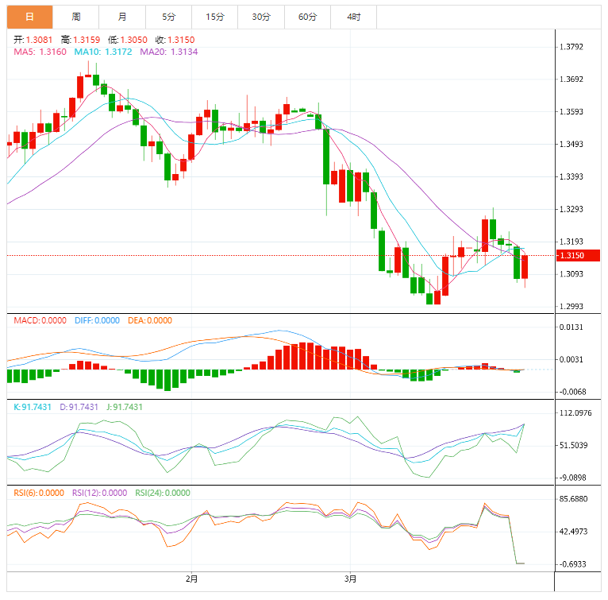
Task: Click the DIFF:0.0000 indicator label
Action: pyautogui.click(x=97, y=320)
